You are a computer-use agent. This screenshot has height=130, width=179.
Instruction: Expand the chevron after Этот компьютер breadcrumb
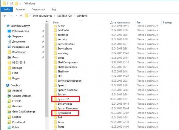pyautogui.click(x=55, y=16)
